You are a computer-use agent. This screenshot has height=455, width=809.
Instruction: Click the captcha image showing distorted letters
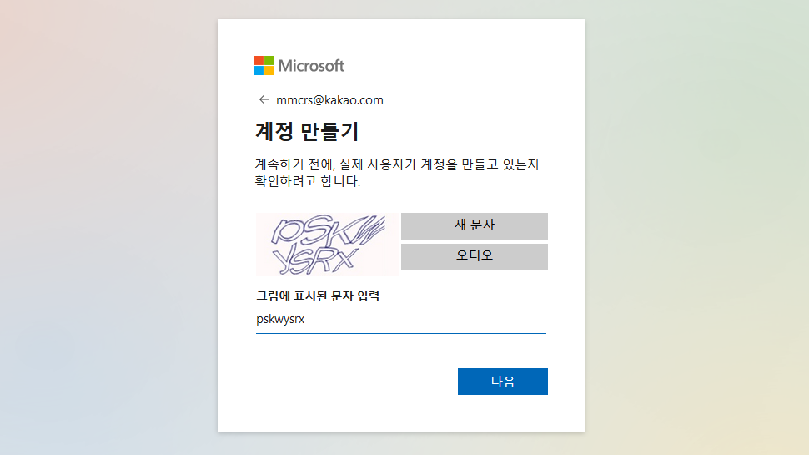coord(328,245)
